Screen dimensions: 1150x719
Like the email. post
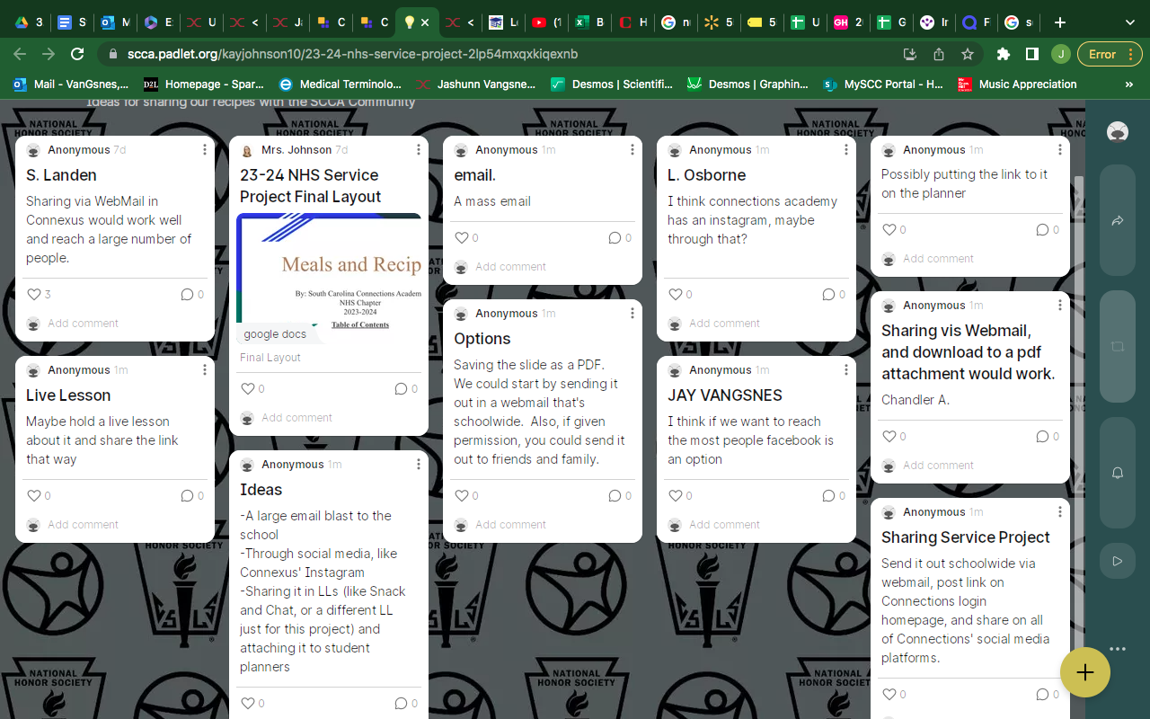[x=462, y=237]
